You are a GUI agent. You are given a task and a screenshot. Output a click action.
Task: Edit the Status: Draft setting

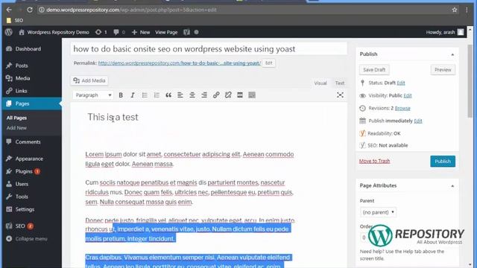(401, 83)
